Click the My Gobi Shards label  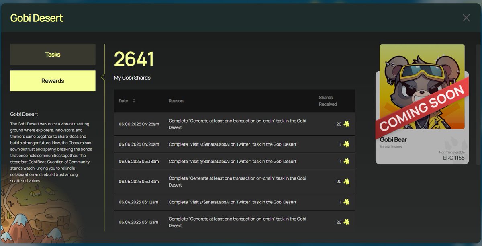click(132, 78)
